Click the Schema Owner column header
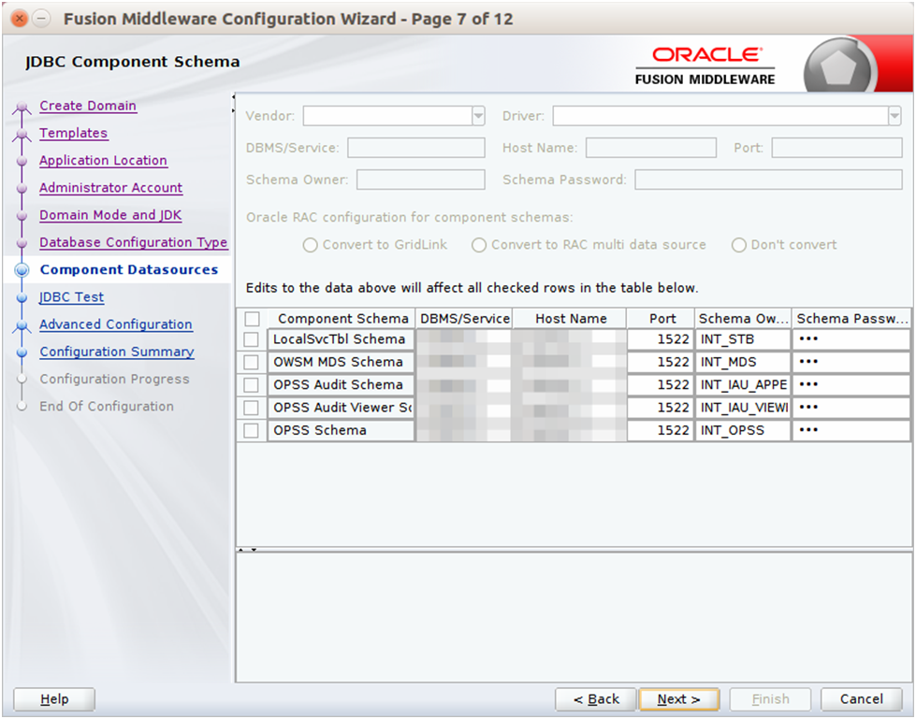The width and height of the screenshot is (916, 719). point(743,319)
